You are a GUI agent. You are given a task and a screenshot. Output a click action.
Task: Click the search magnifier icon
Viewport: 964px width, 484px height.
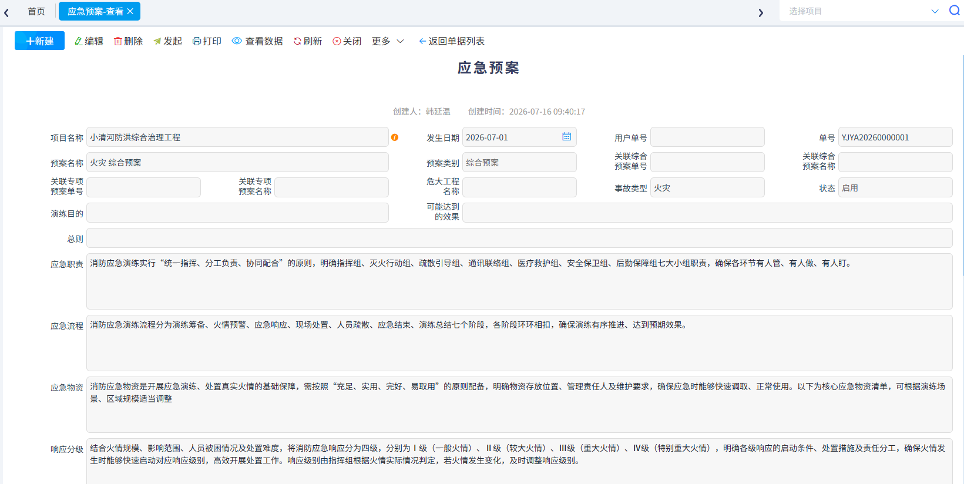[x=955, y=11]
